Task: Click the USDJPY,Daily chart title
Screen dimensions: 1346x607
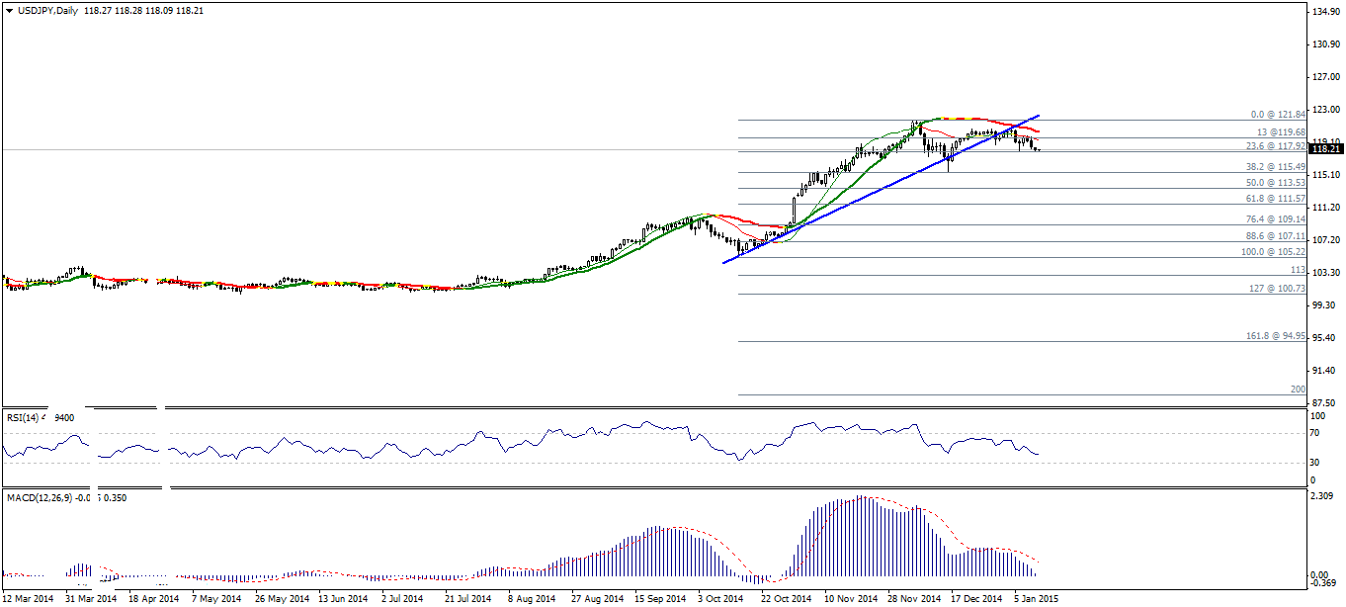Action: 45,10
